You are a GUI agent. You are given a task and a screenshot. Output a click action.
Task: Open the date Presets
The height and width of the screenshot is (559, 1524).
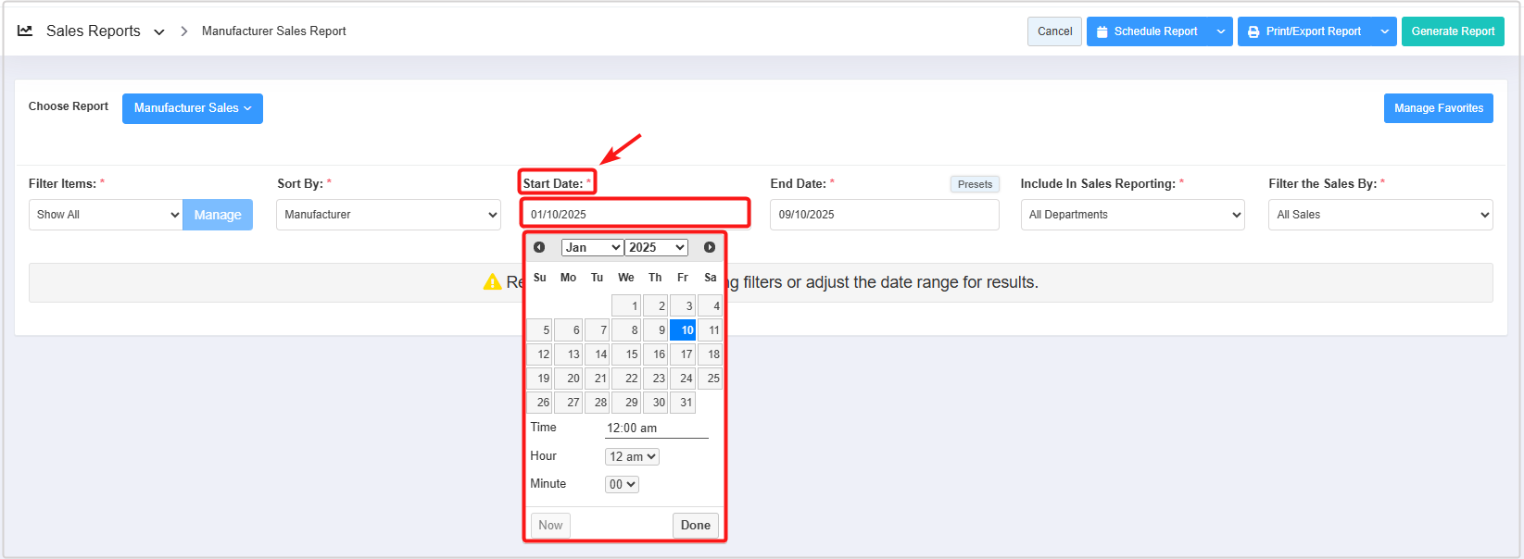click(x=975, y=184)
